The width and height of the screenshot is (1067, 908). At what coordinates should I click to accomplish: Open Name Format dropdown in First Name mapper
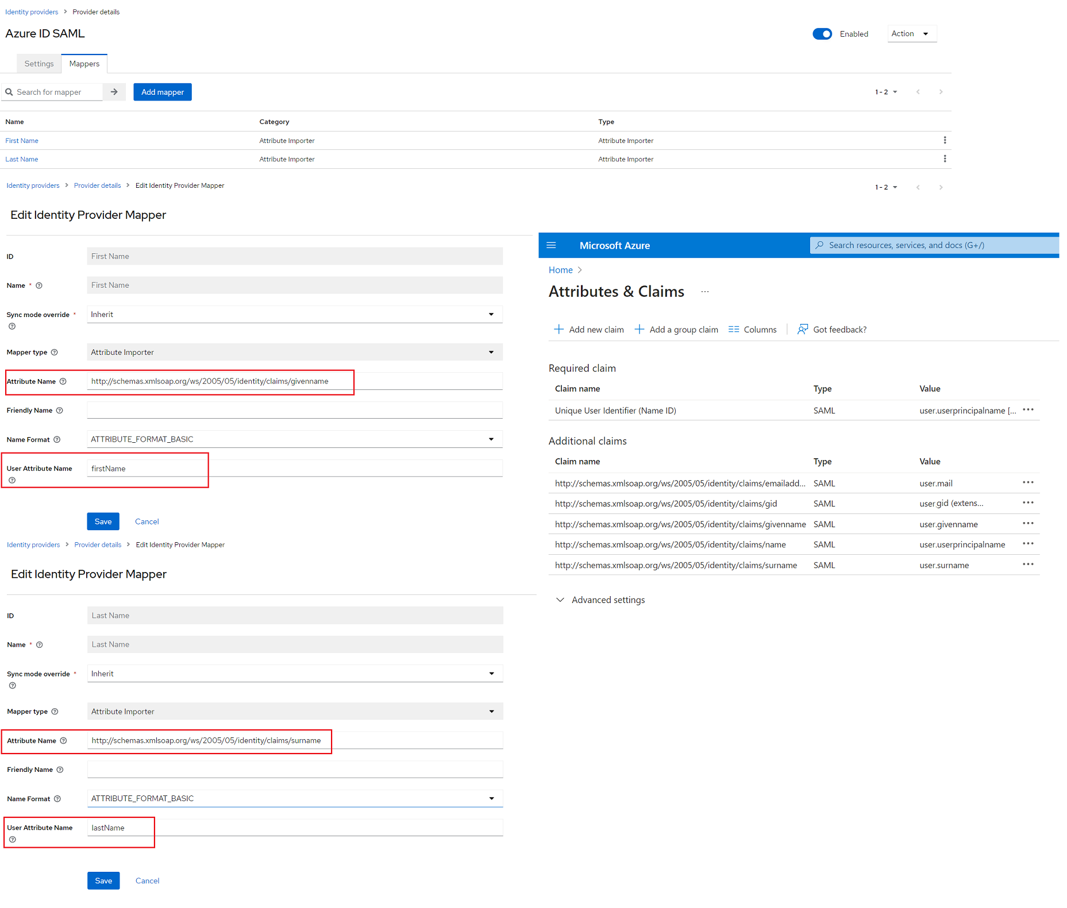pos(295,439)
